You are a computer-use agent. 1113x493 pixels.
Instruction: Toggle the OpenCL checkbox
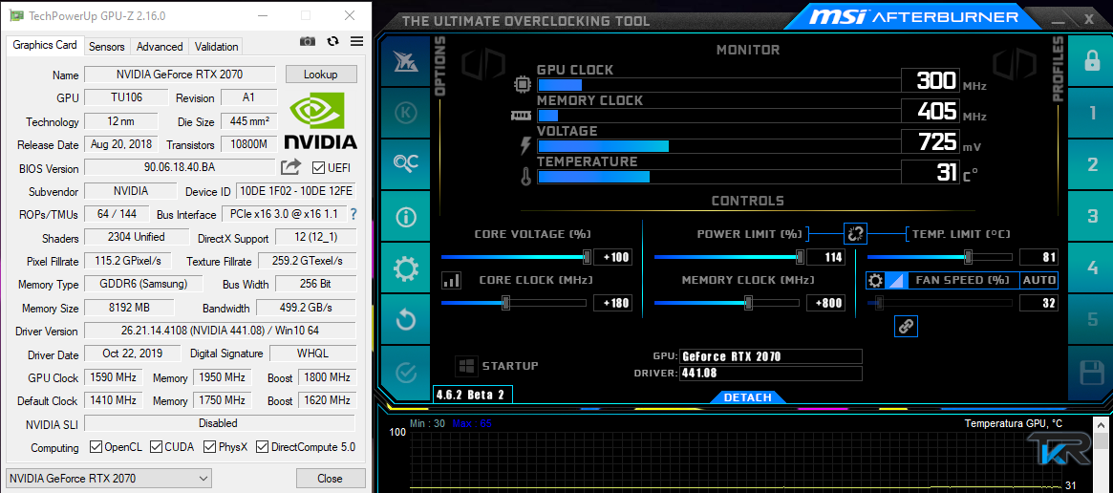coord(96,447)
